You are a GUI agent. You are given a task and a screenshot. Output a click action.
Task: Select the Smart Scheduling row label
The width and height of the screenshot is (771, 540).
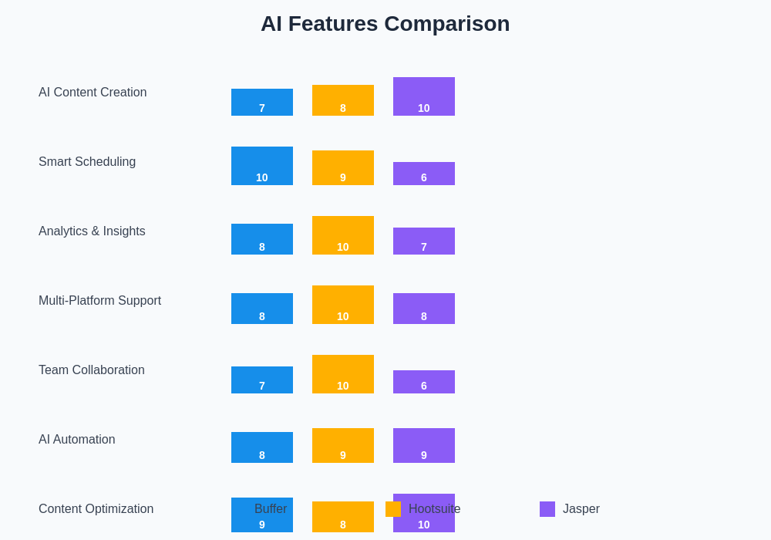[87, 162]
